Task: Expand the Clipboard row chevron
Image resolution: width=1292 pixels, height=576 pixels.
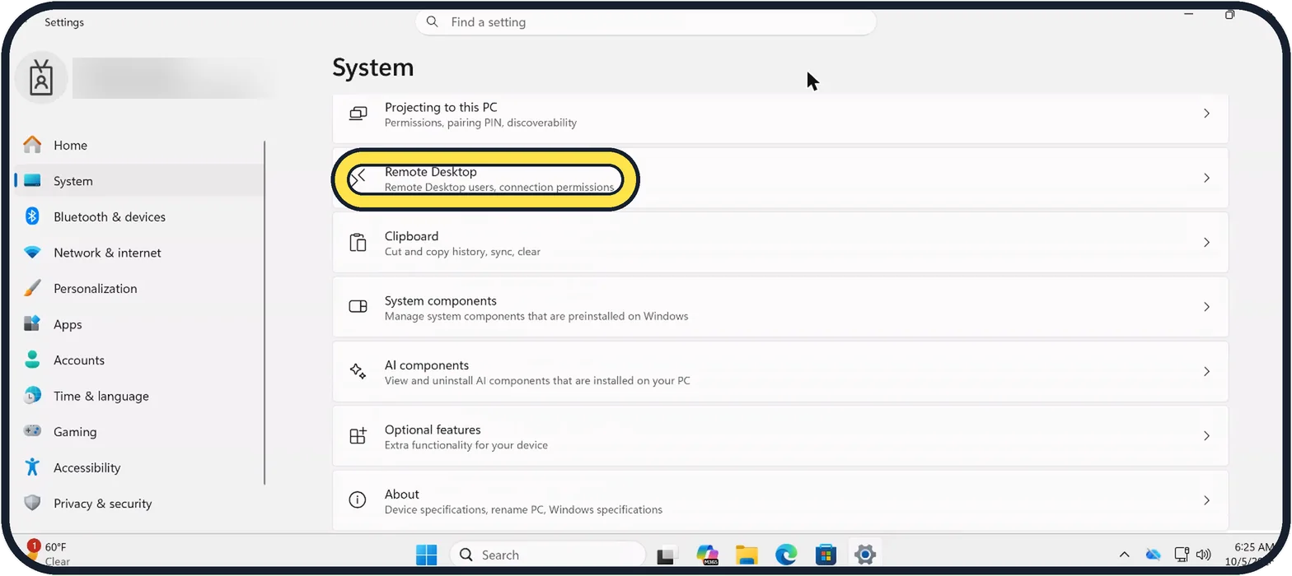Action: pyautogui.click(x=1206, y=243)
